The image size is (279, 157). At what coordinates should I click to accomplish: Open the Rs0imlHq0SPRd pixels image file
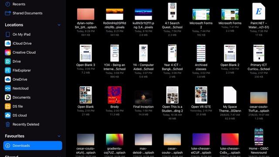(115, 14)
